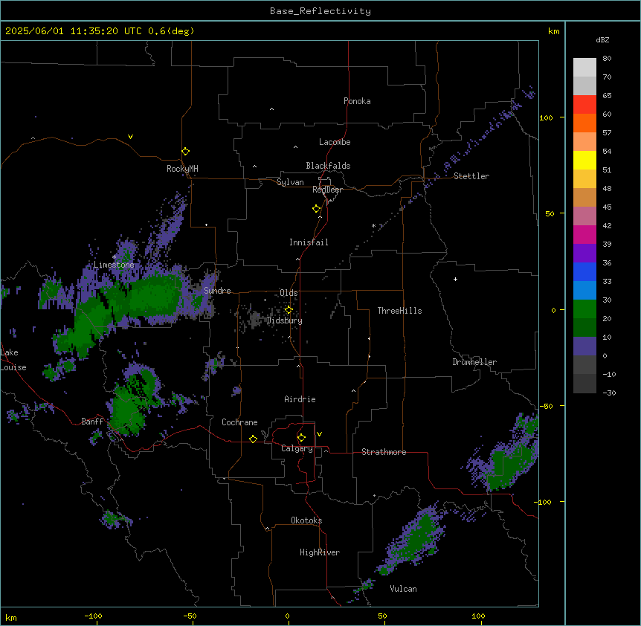Click the 80 value on the dBZ scale

(607, 59)
